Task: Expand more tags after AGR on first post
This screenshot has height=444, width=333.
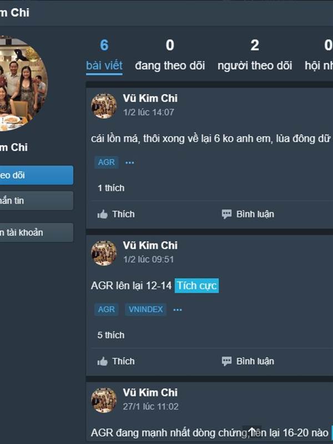Action: tap(130, 163)
